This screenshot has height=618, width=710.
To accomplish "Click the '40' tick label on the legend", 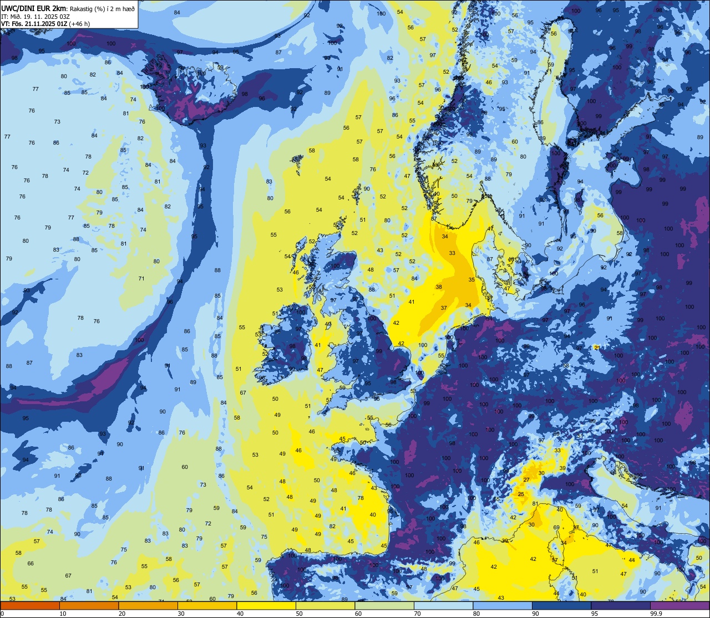I will pyautogui.click(x=240, y=614).
